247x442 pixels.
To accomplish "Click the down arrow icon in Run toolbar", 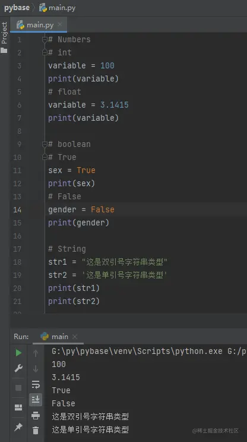I will tap(36, 368).
